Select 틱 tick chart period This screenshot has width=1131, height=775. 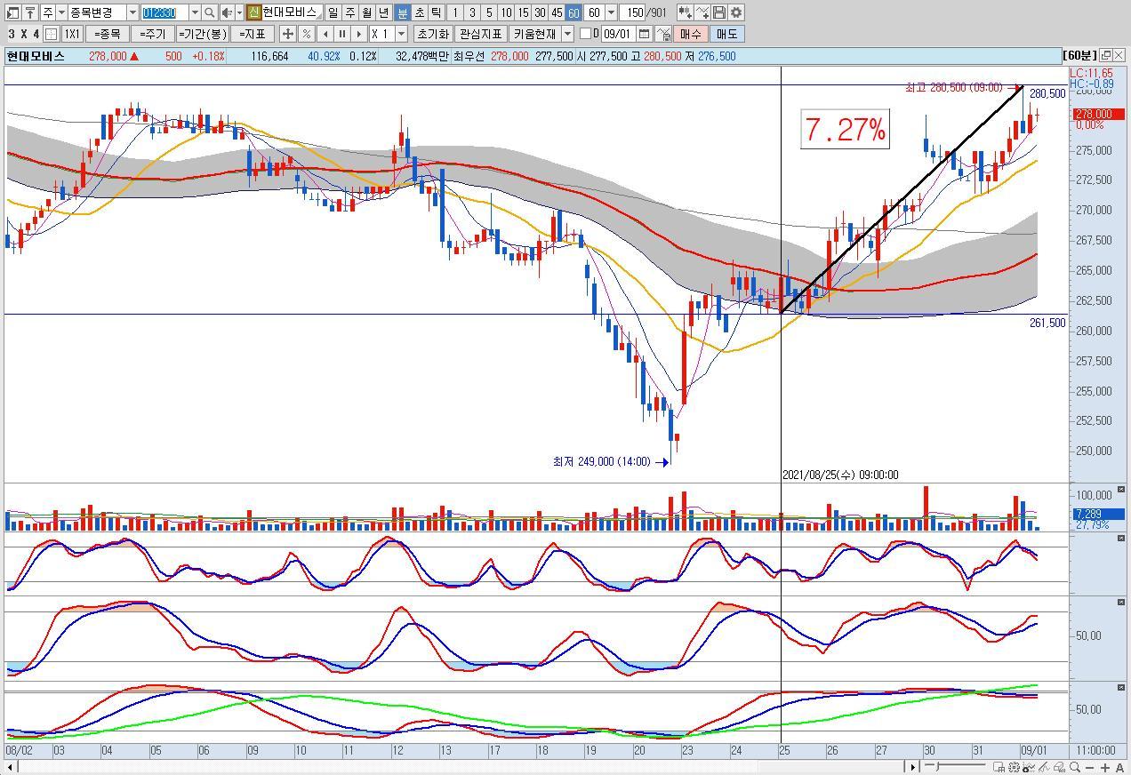[x=436, y=12]
